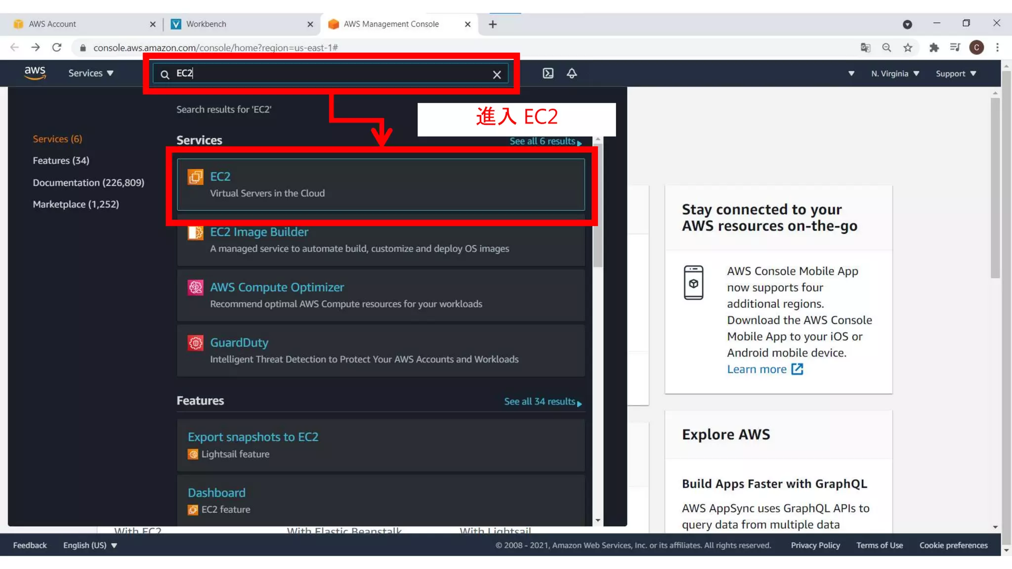Filter results by Features (34)
Image resolution: width=1012 pixels, height=569 pixels.
pyautogui.click(x=61, y=161)
